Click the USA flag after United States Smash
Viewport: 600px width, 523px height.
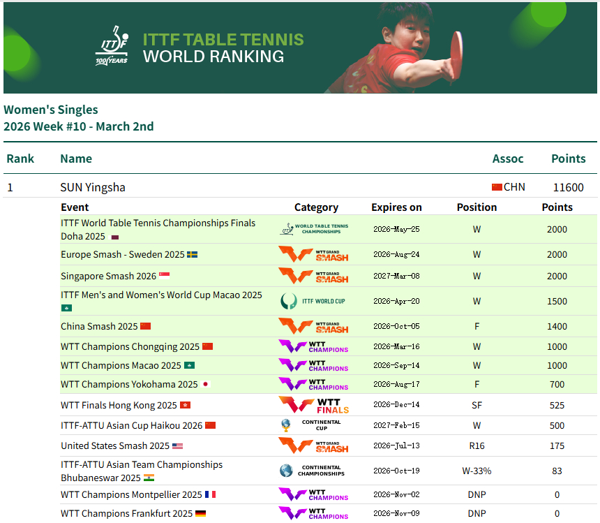pos(177,446)
